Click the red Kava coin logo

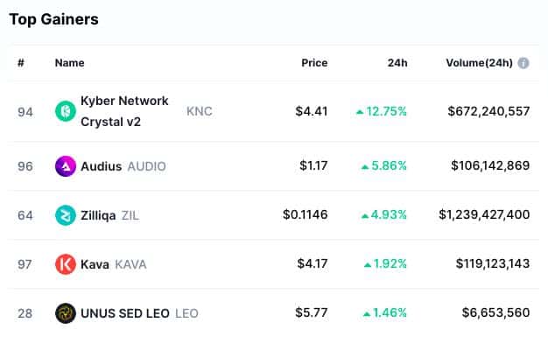pyautogui.click(x=66, y=264)
